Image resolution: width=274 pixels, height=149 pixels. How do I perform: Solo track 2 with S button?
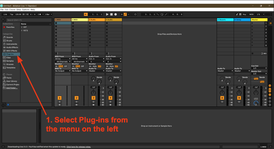click(x=77, y=102)
